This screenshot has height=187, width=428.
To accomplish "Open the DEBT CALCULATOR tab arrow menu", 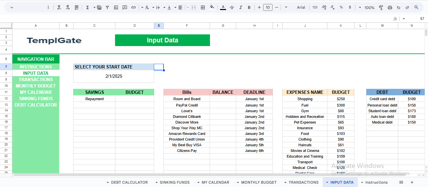I will tap(108, 183).
